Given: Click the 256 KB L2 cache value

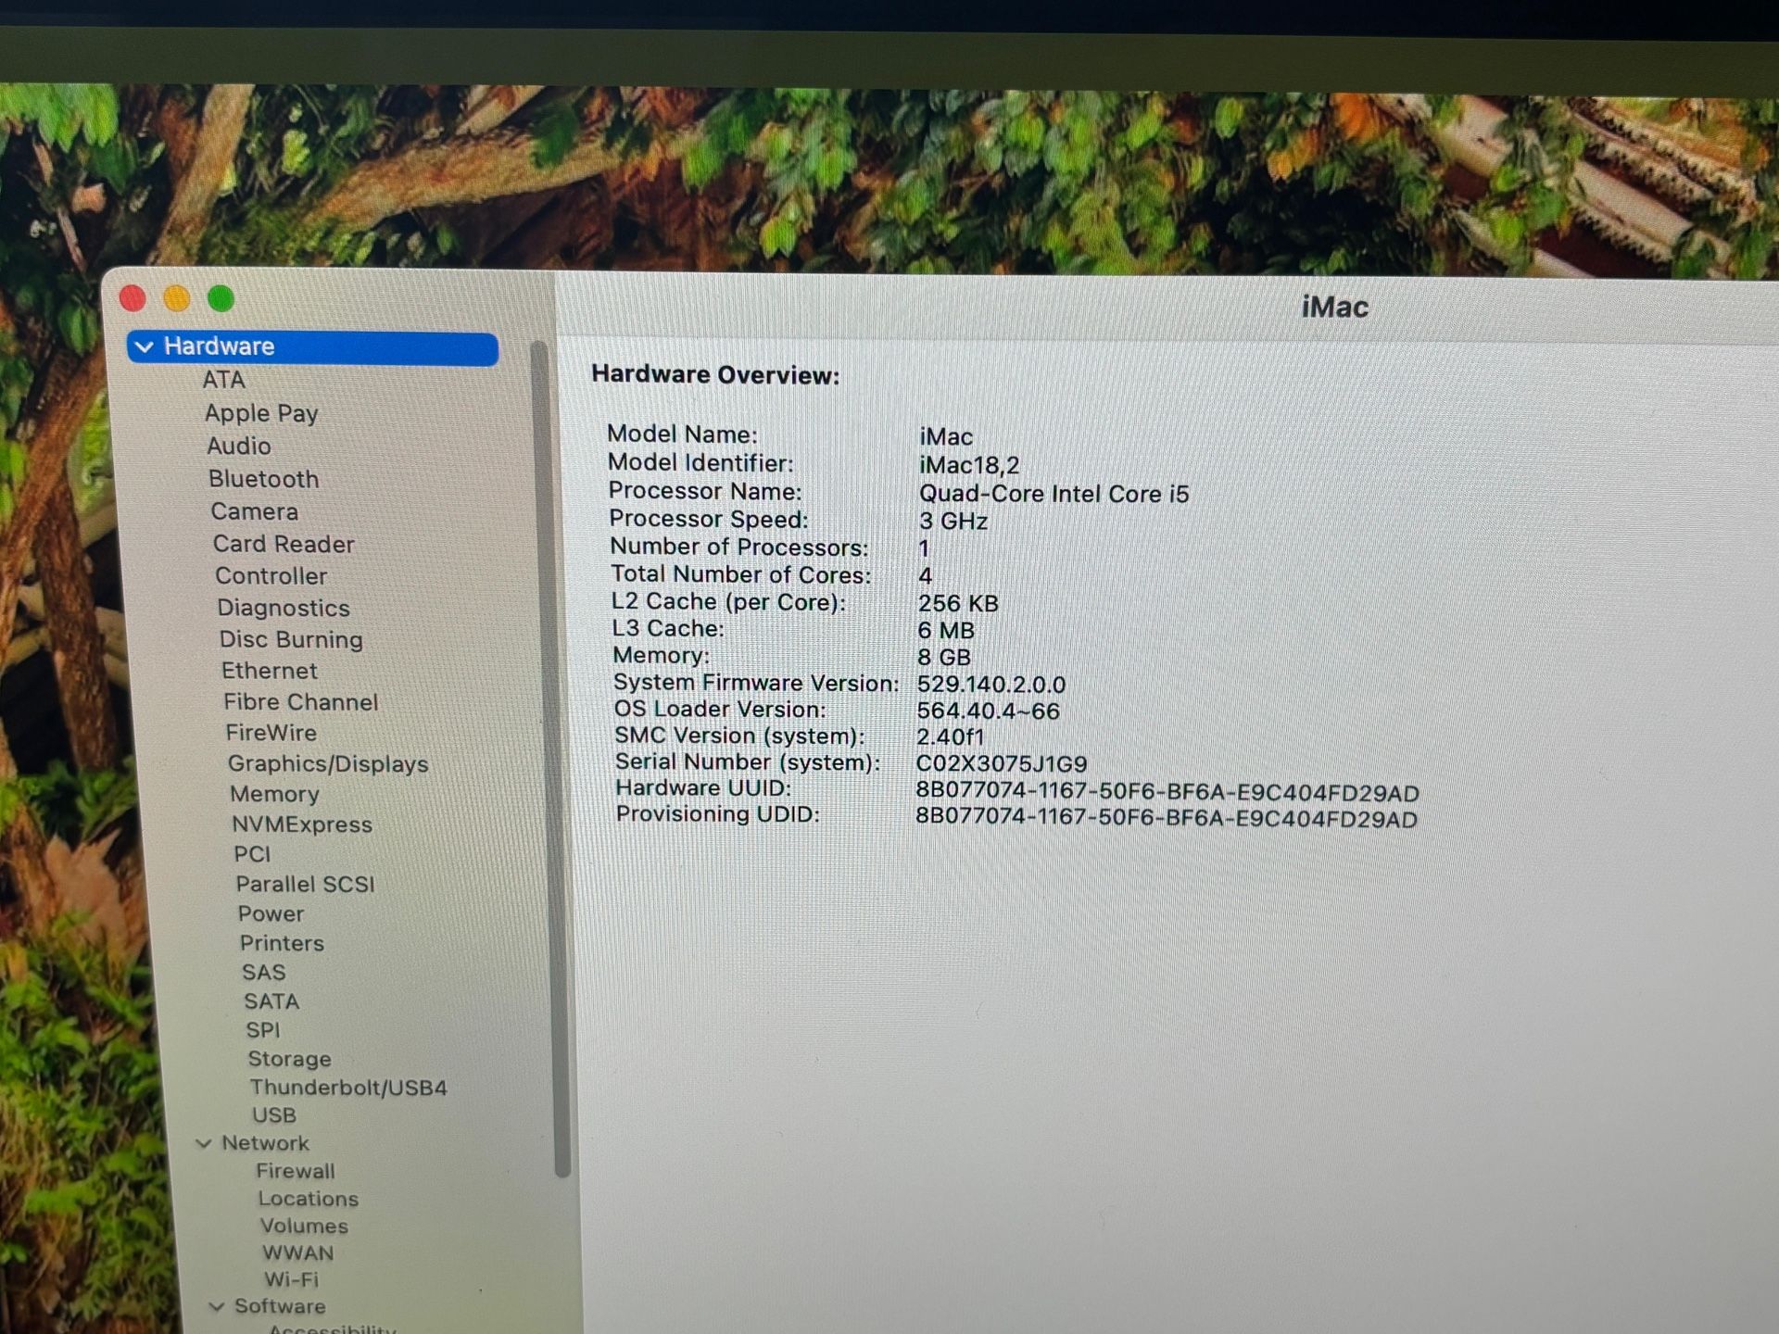Looking at the screenshot, I should (958, 604).
